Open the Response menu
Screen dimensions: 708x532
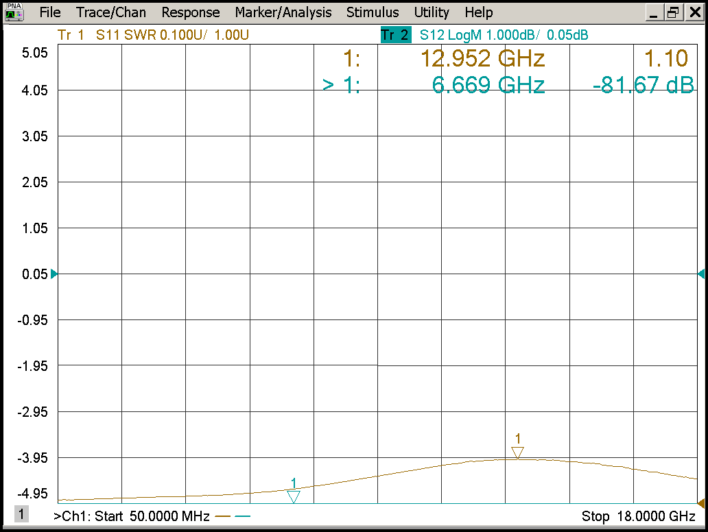coord(191,12)
